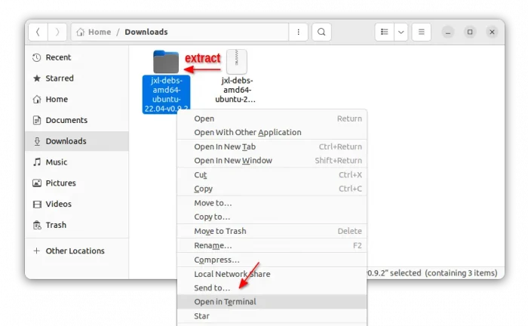Click the search magnifier icon

tap(321, 32)
